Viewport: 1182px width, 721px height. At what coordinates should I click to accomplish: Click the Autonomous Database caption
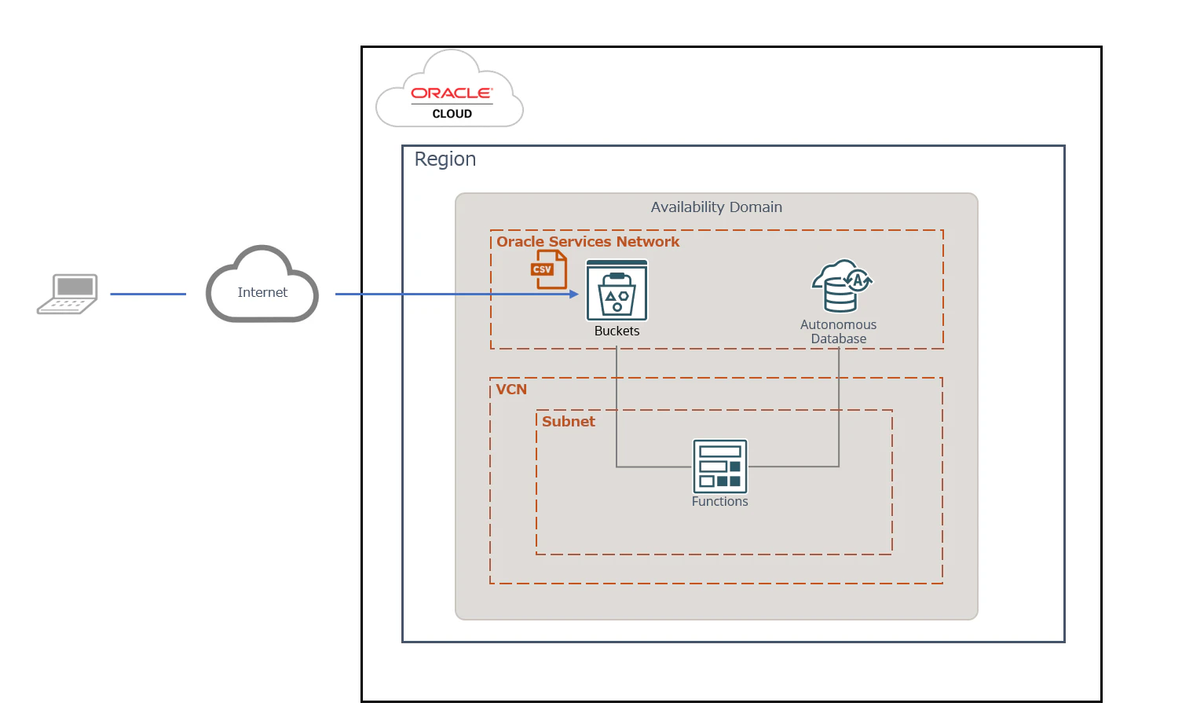tap(839, 331)
